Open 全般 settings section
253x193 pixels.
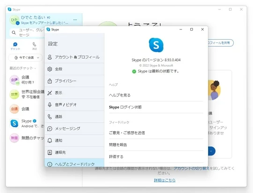point(74,69)
